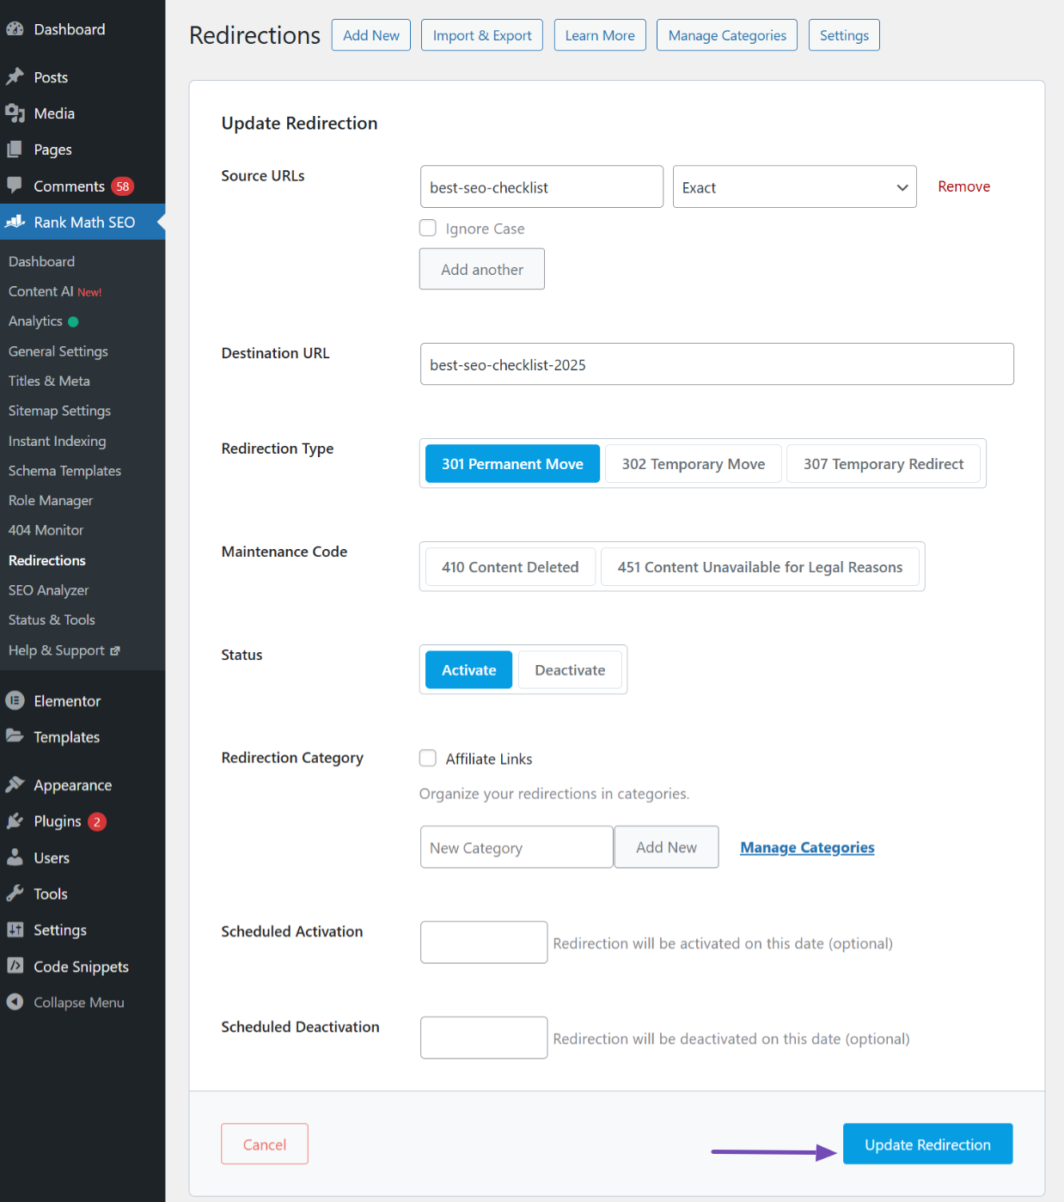
Task: Click the Plugins plug icon
Action: (15, 821)
